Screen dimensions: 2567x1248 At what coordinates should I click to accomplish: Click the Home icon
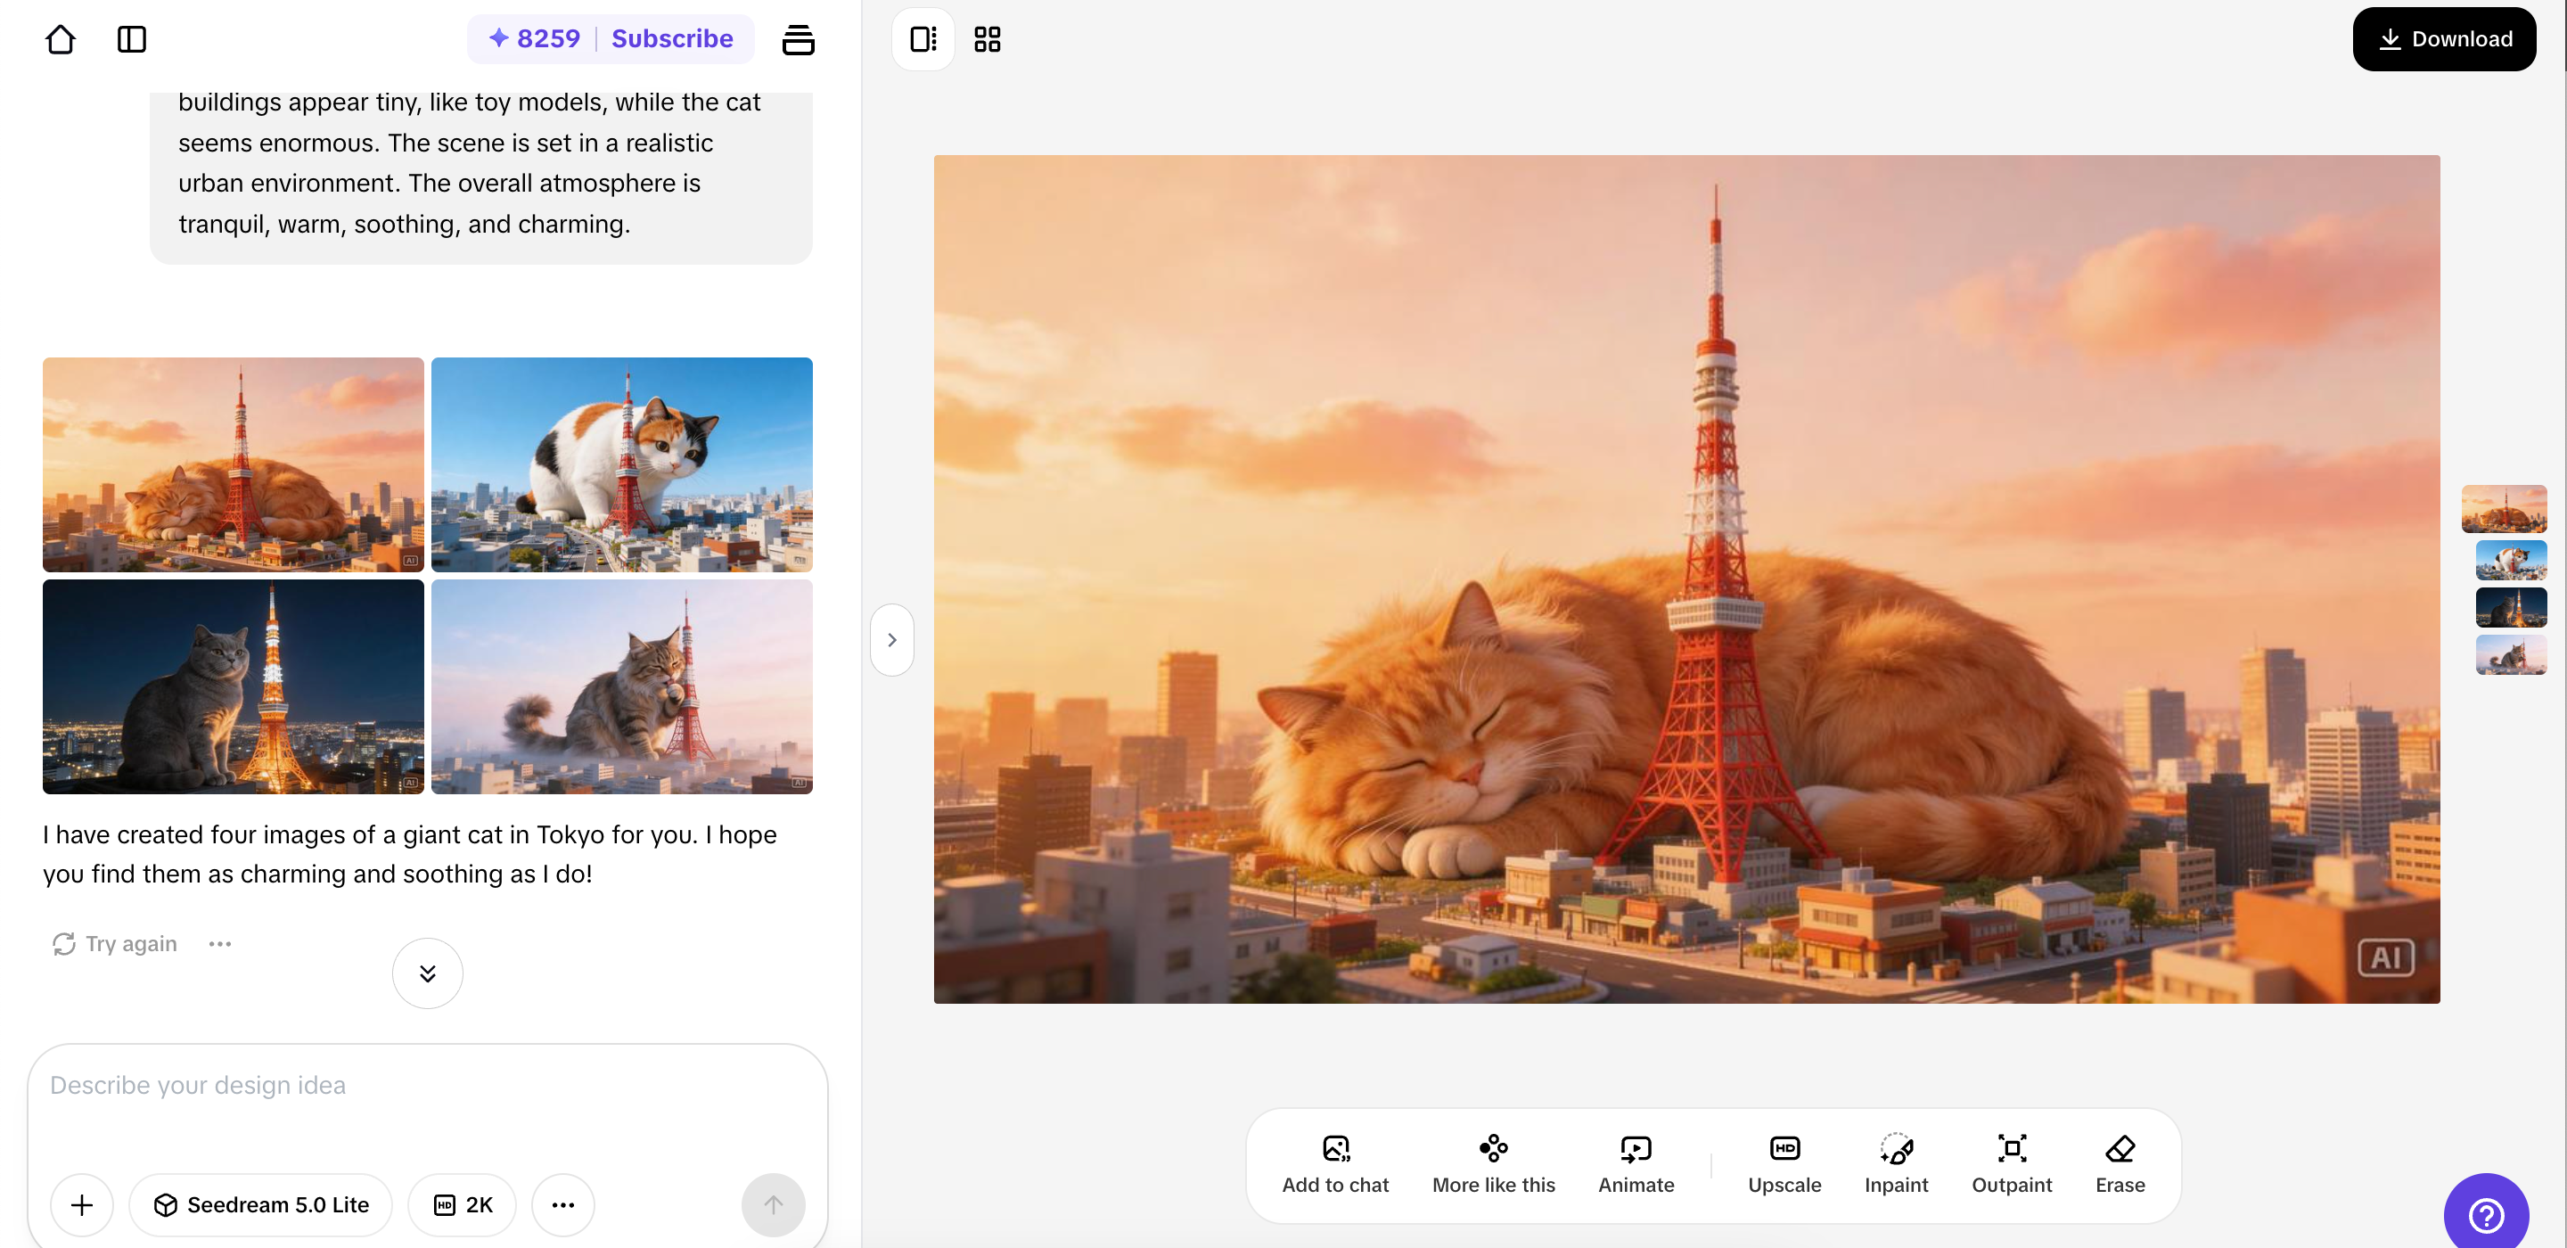[x=61, y=39]
